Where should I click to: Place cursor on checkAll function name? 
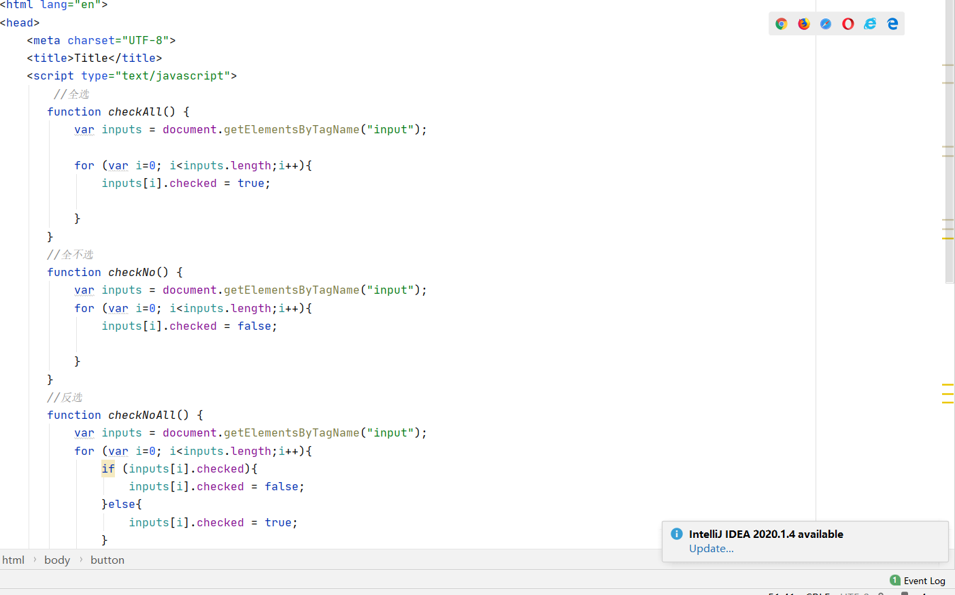[x=135, y=112]
